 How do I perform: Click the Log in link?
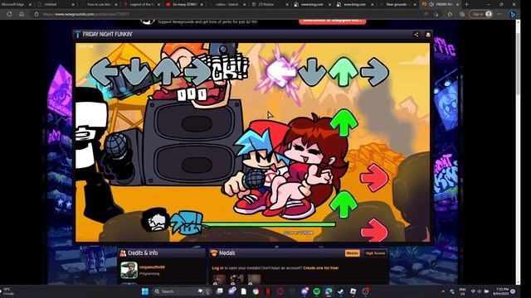coord(217,268)
